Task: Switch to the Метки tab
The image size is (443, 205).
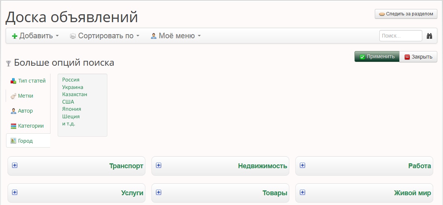Action: 28,96
